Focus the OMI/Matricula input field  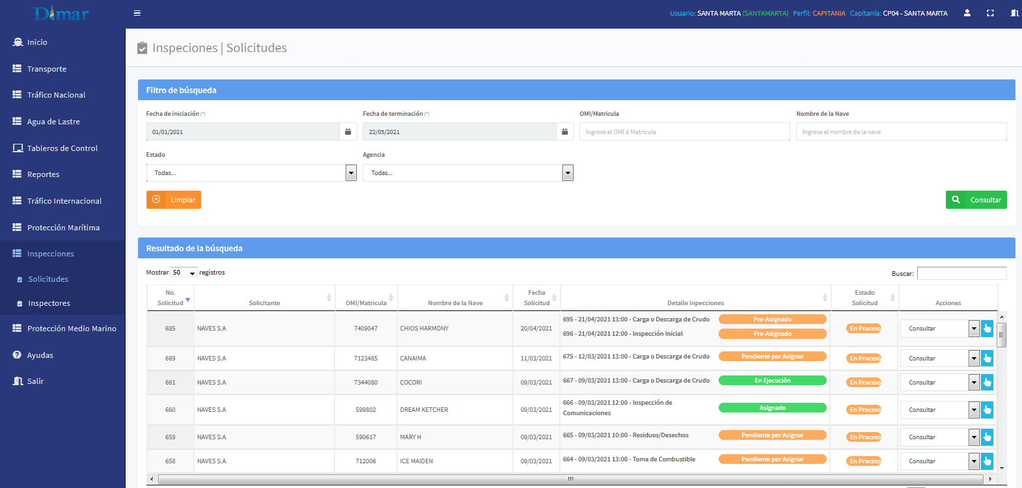684,132
